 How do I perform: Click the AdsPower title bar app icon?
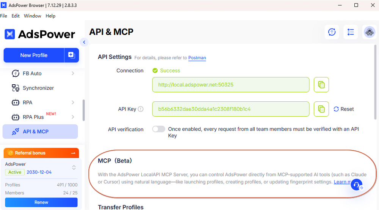[x=4, y=5]
